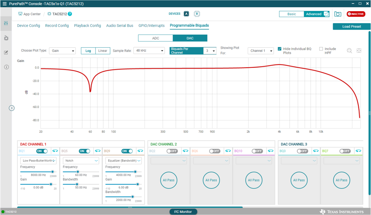
Task: Toggle BQ5 Notch filter off
Action: click(84, 151)
